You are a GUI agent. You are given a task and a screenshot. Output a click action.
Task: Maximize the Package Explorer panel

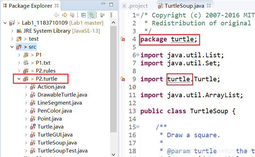pos(111,5)
